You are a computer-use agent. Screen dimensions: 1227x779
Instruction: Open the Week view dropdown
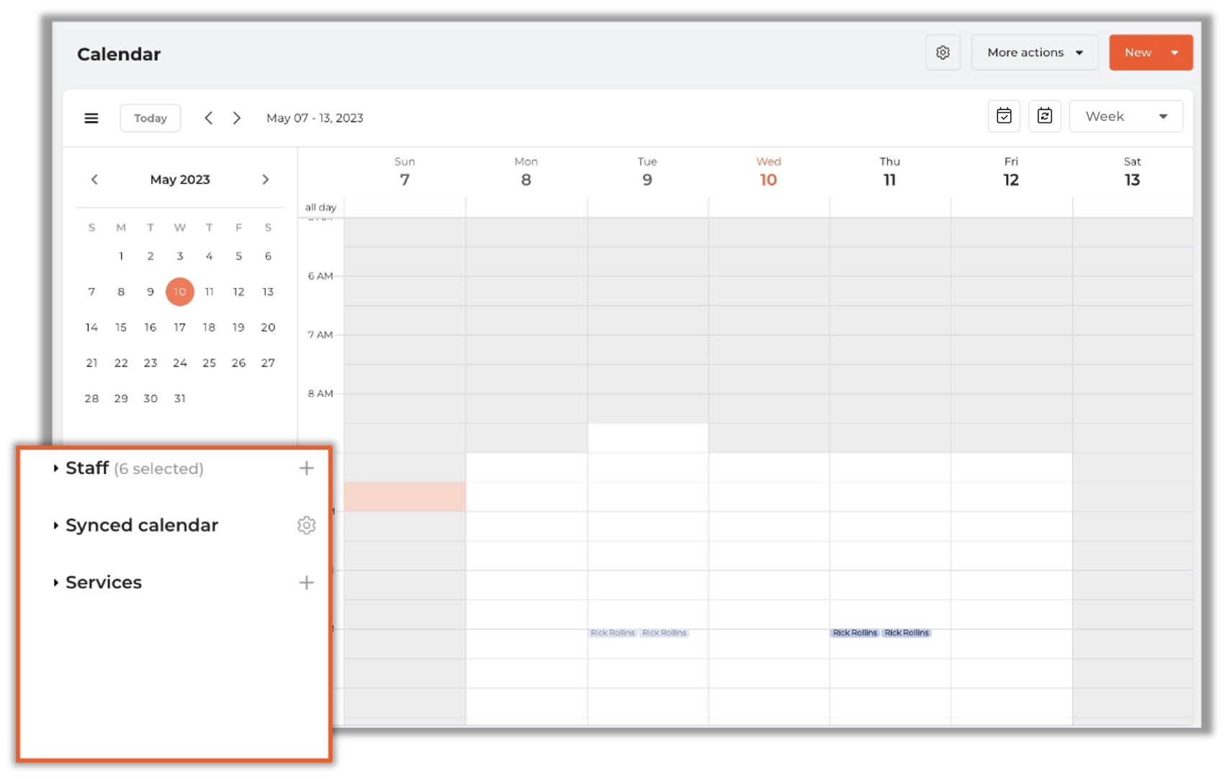(x=1125, y=117)
